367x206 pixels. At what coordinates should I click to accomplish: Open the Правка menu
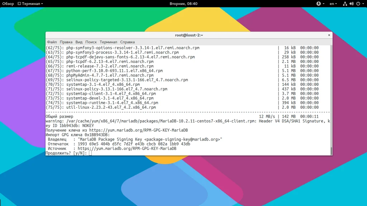click(66, 42)
